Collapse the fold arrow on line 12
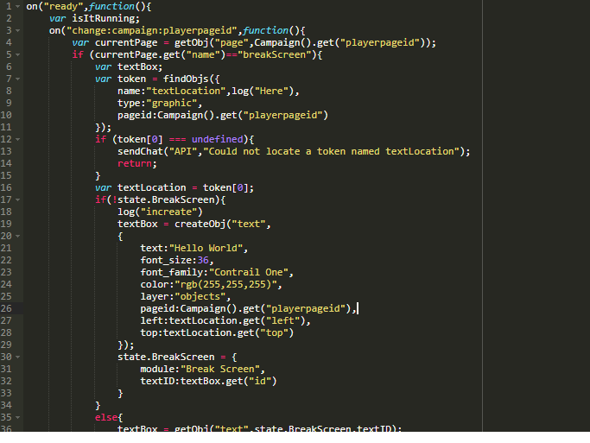Image resolution: width=590 pixels, height=443 pixels. (17, 139)
